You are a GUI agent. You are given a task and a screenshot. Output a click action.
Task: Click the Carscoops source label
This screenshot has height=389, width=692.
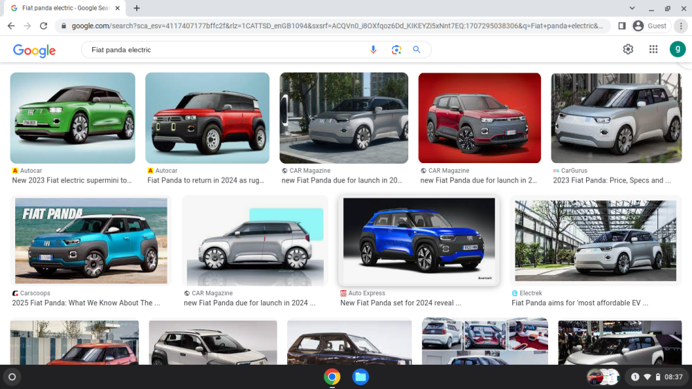click(35, 293)
